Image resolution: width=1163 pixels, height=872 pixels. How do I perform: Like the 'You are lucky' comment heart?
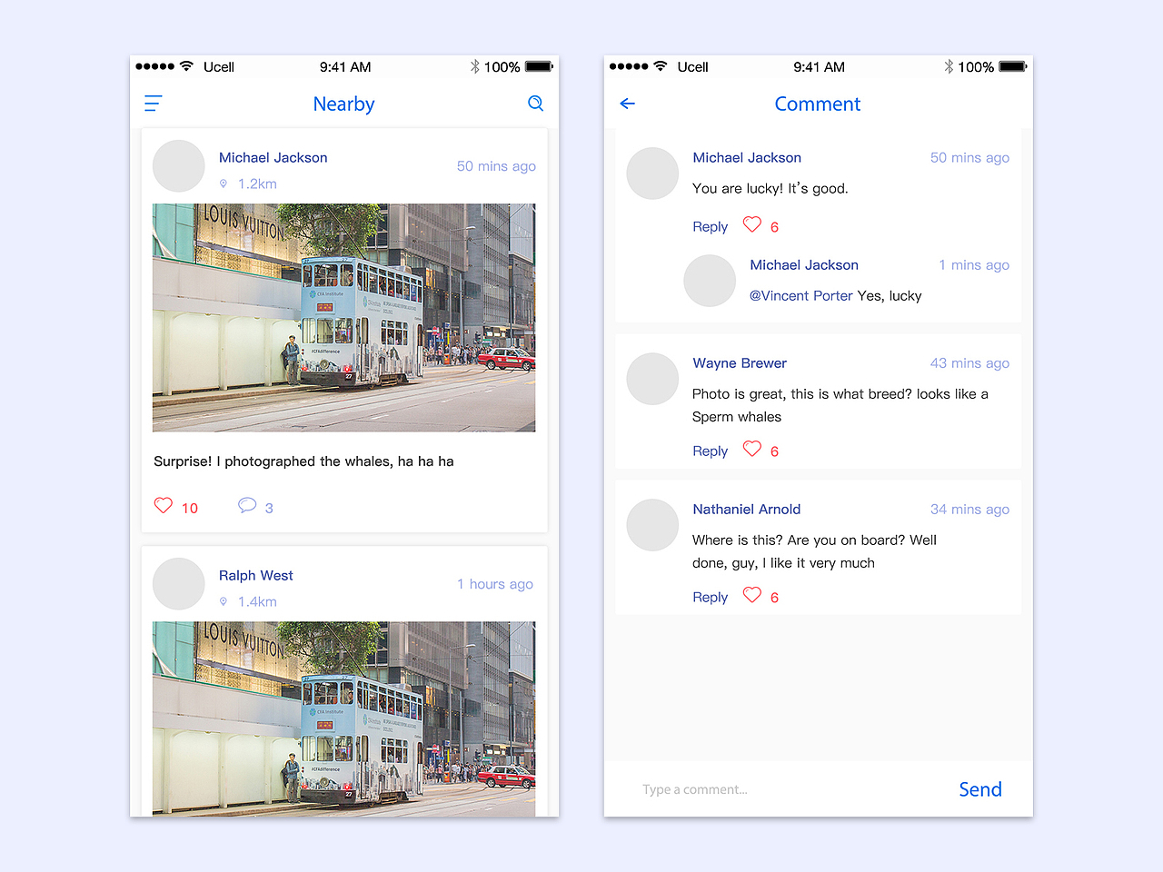click(752, 224)
